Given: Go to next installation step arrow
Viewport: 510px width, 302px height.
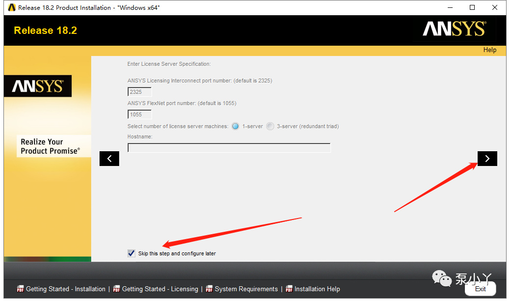Looking at the screenshot, I should coord(487,159).
